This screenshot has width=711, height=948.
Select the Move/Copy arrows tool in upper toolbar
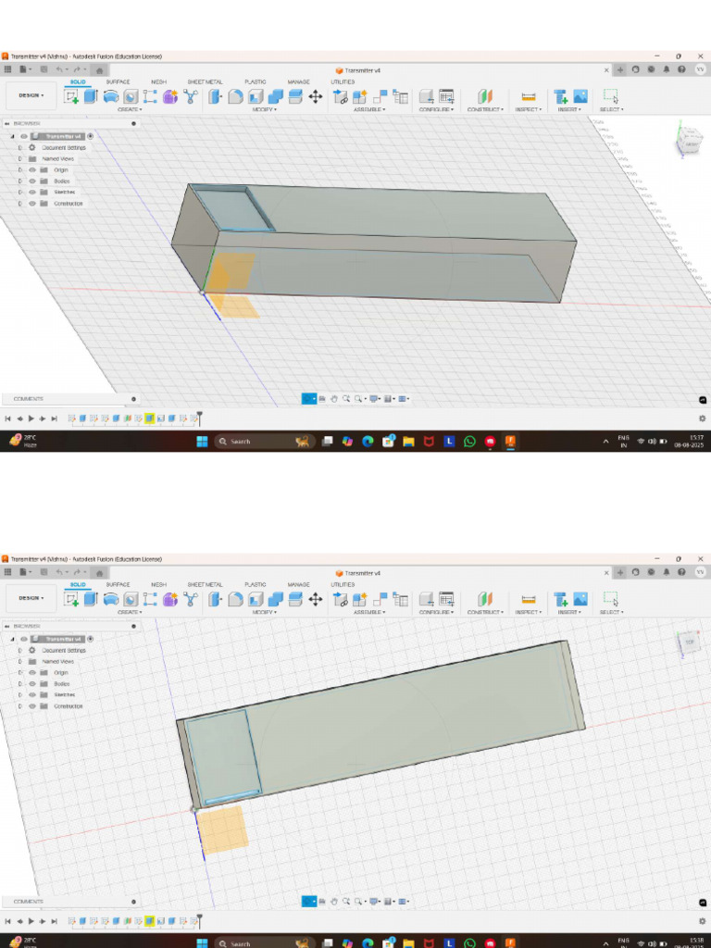pos(316,96)
